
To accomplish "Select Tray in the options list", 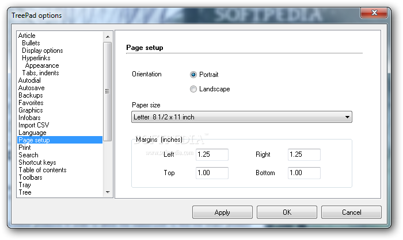I will 25,185.
